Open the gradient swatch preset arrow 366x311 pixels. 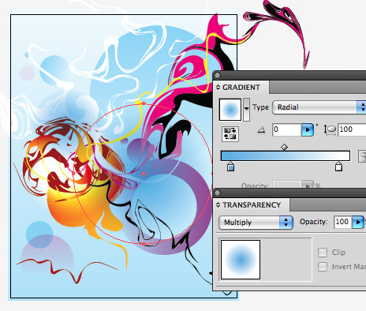pyautogui.click(x=246, y=109)
